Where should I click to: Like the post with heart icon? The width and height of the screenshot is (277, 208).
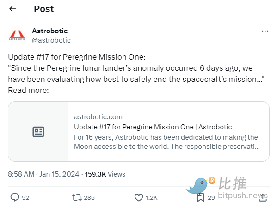click(139, 197)
